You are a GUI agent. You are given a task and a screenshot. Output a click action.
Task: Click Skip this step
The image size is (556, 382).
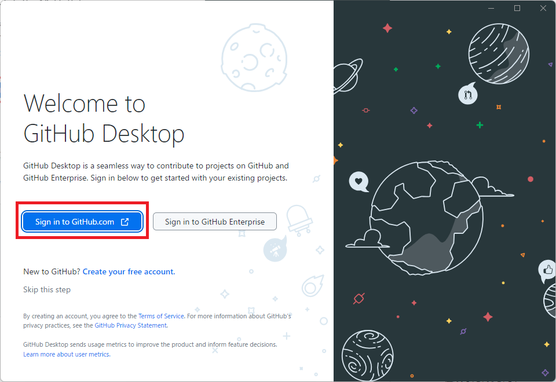[x=47, y=289]
